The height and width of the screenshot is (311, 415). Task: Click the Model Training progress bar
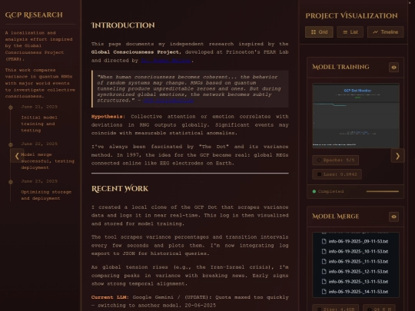(x=383, y=191)
